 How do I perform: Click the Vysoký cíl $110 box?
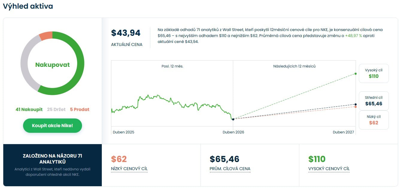coord(374,73)
